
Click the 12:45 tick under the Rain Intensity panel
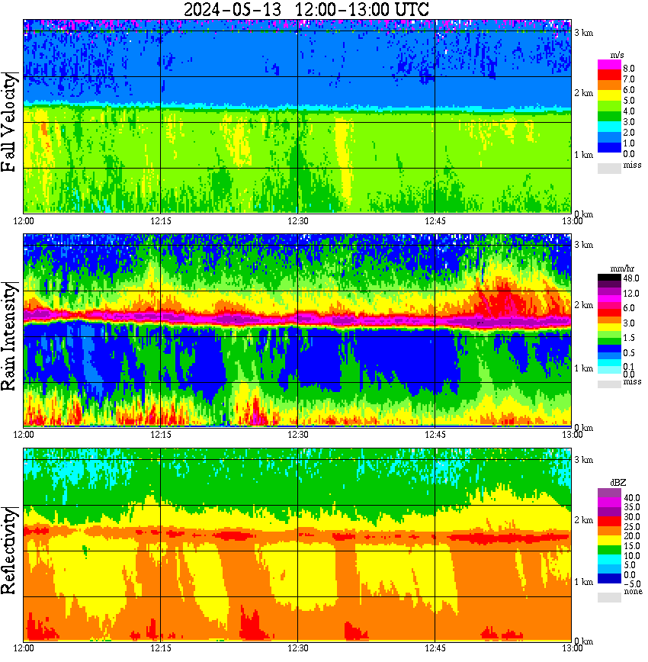click(x=435, y=435)
